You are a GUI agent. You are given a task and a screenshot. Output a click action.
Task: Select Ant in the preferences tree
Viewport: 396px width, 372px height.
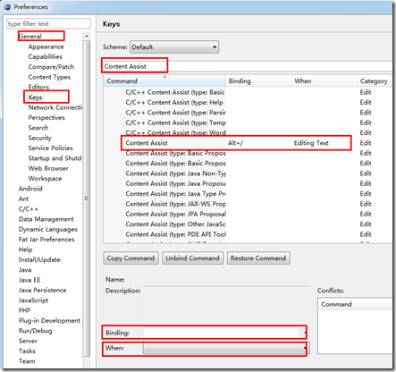[23, 199]
